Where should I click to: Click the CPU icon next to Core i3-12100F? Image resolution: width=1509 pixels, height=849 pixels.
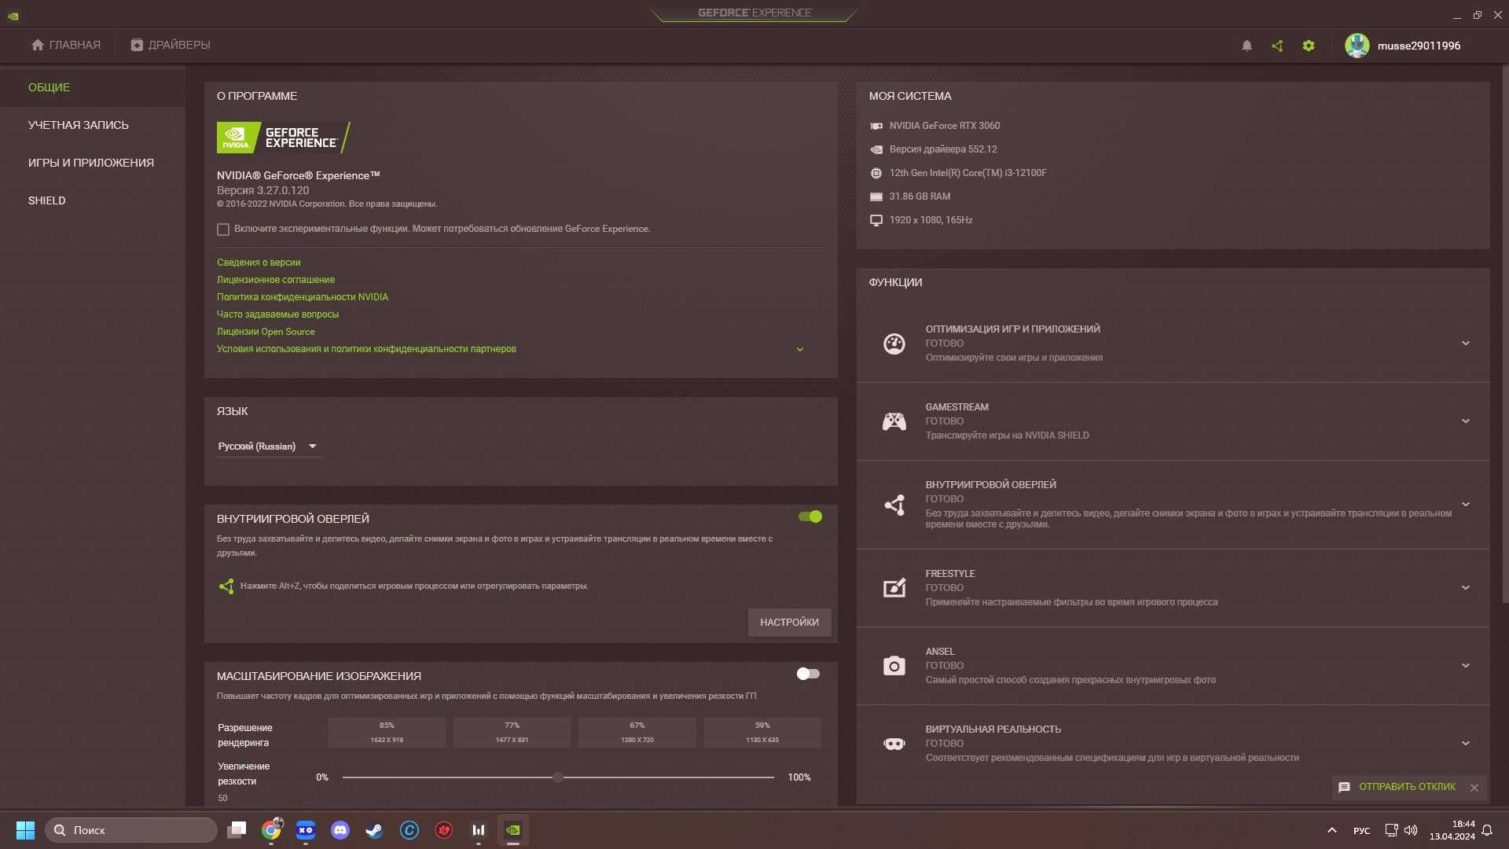click(876, 173)
